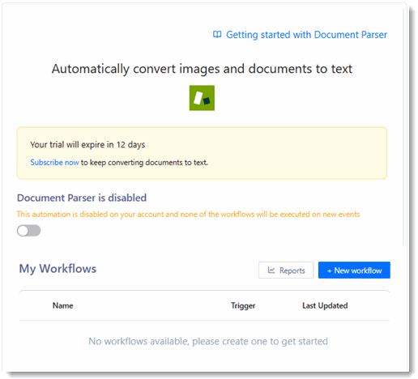Click the 'No workflows available' message
418x379 pixels.
pos(208,341)
